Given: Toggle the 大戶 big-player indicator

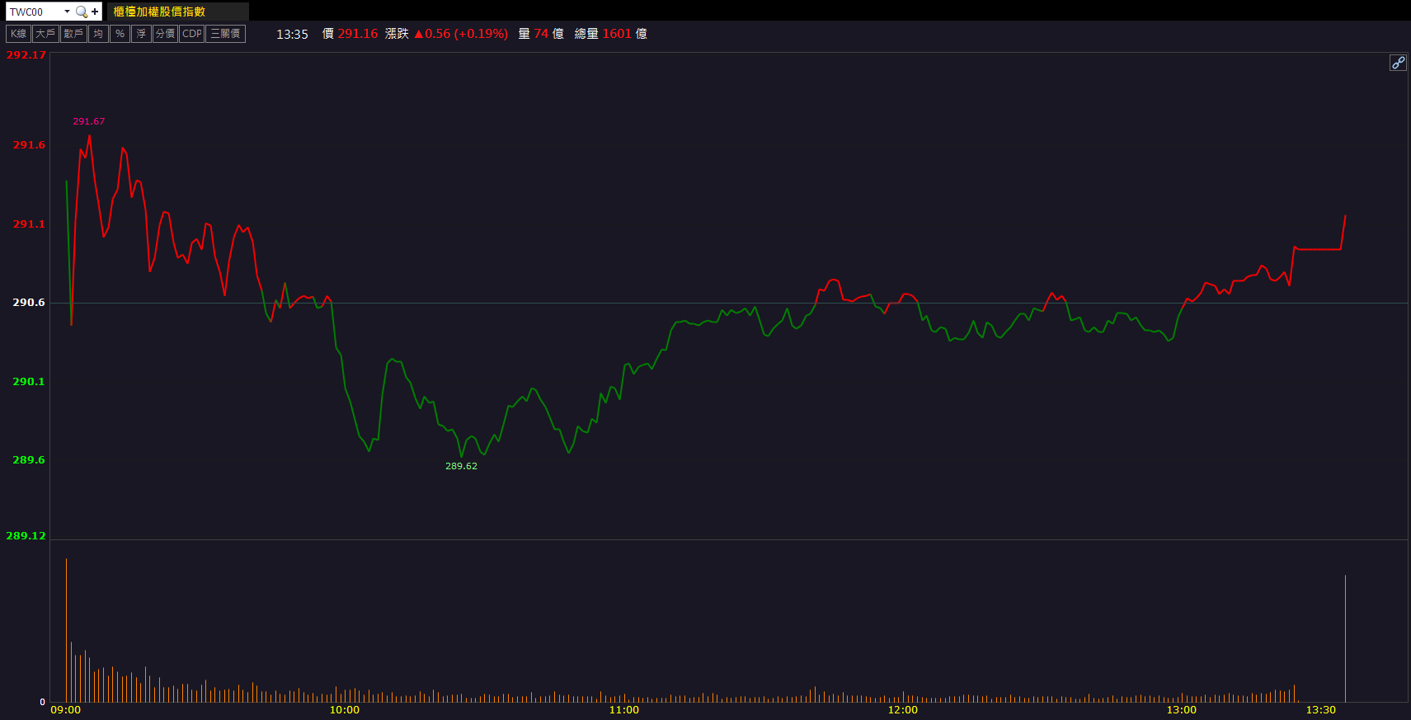Looking at the screenshot, I should click(x=45, y=34).
